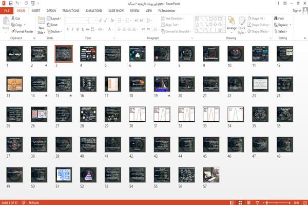The height and width of the screenshot is (205, 308).
Task: Select slide 19 thumbnail
Action: 162,84
